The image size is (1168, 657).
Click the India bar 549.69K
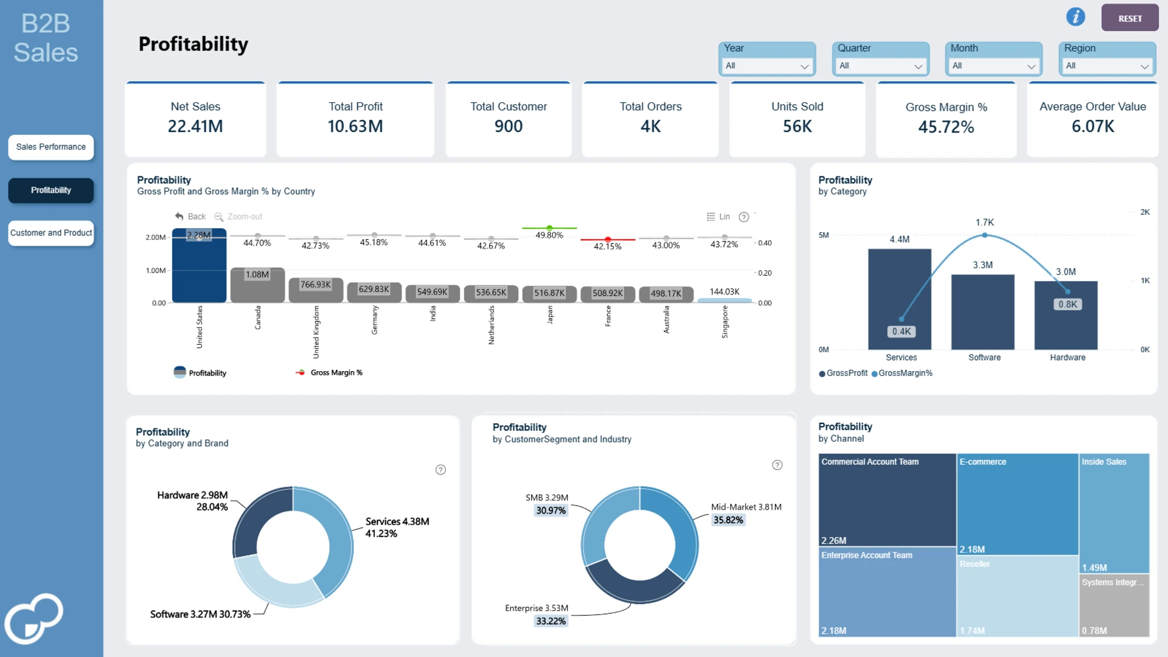tap(433, 294)
